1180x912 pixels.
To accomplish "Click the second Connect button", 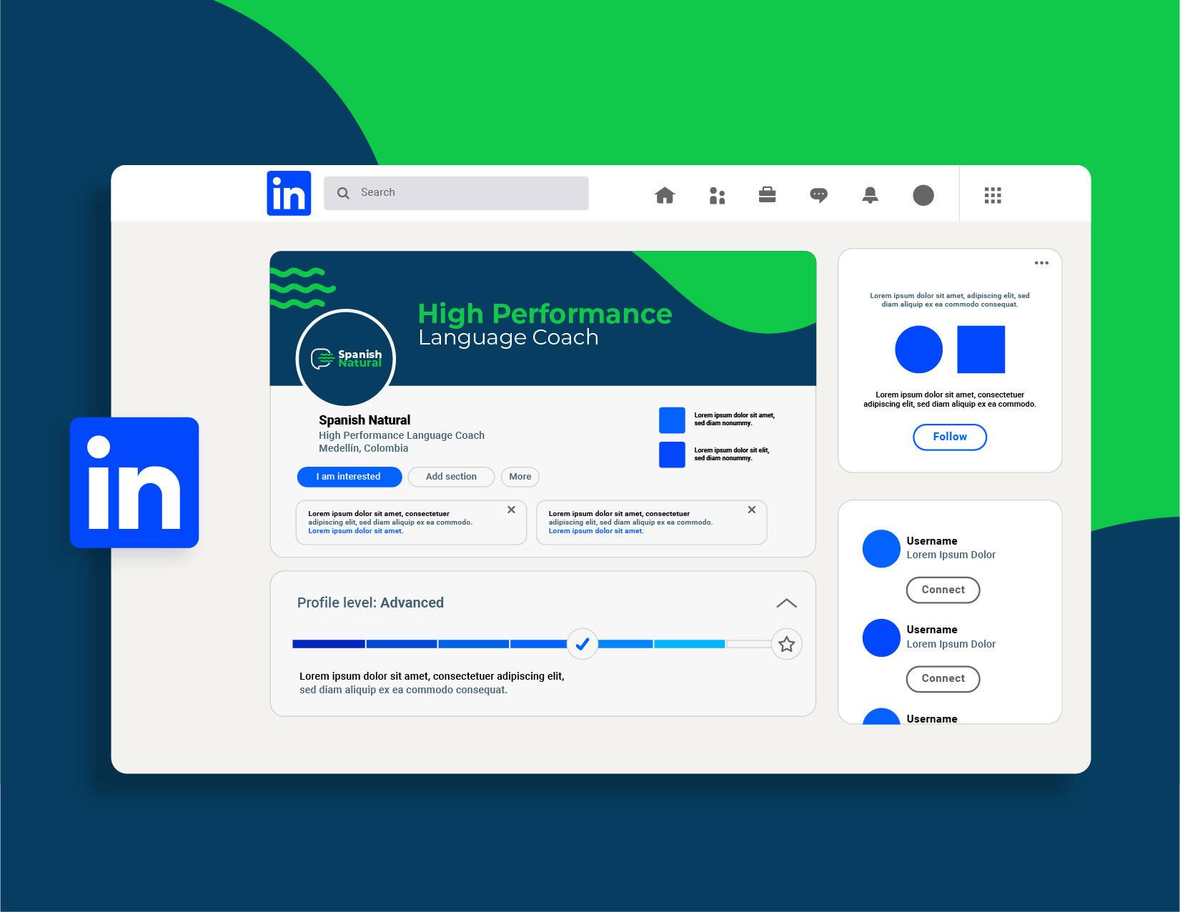I will pyautogui.click(x=943, y=679).
